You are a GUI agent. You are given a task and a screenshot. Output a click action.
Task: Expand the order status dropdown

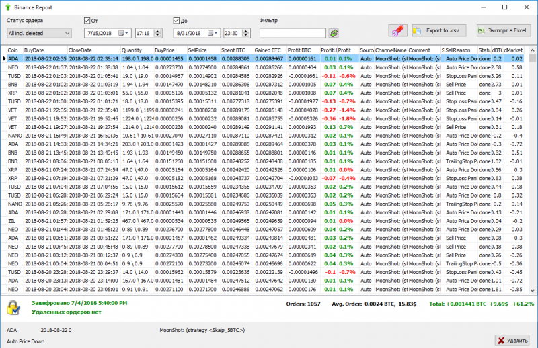click(x=67, y=33)
